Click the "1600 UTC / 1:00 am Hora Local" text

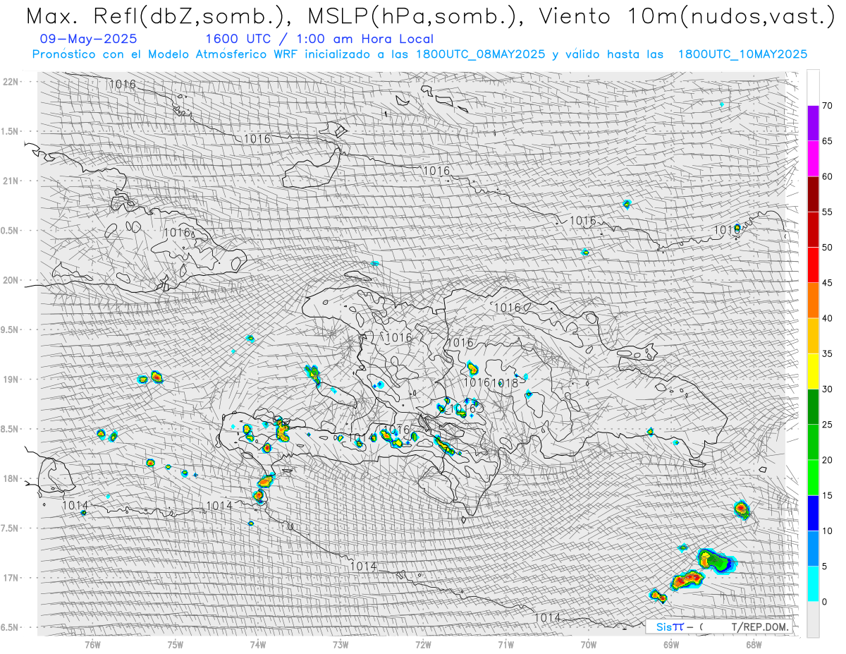pos(319,40)
